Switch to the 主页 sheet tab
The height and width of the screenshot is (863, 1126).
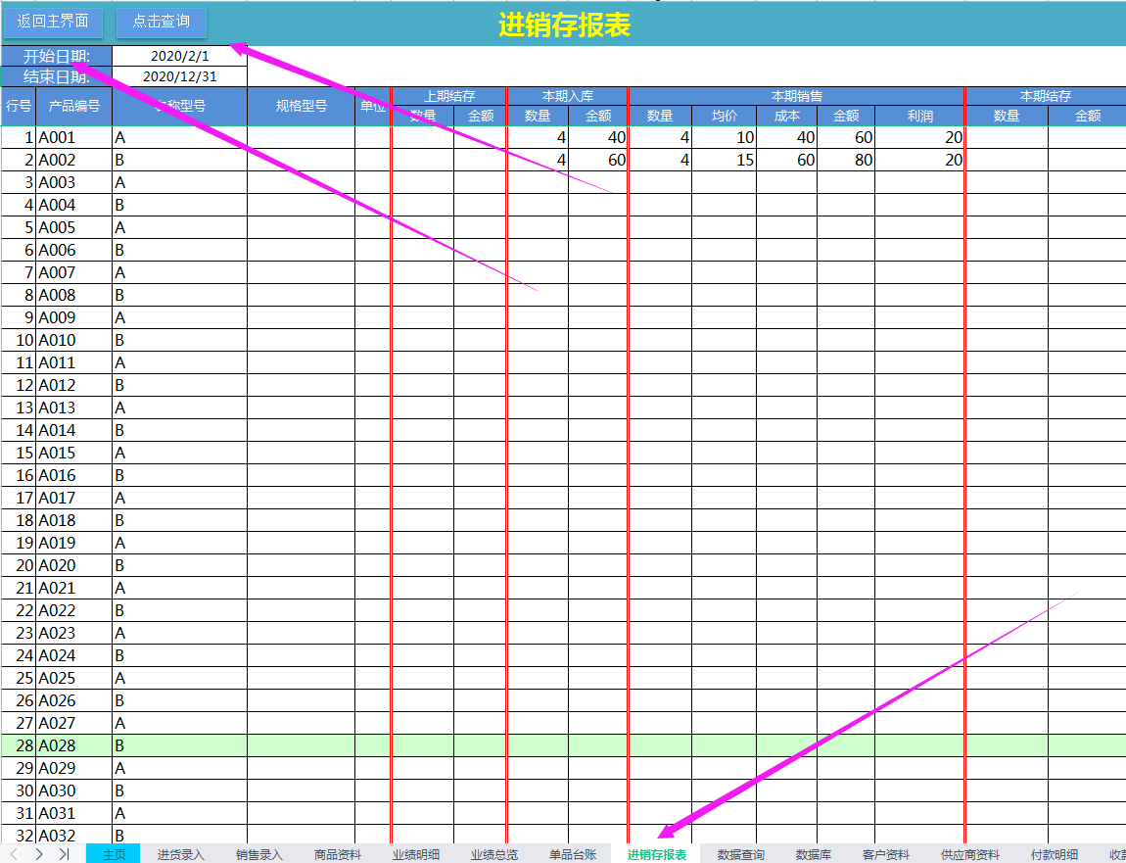click(114, 854)
